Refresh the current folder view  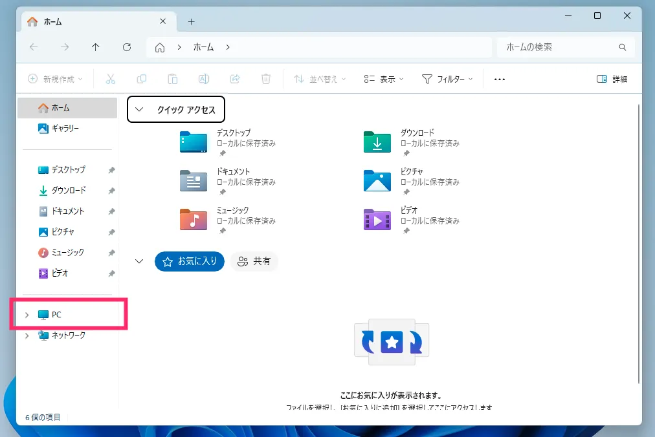point(127,47)
